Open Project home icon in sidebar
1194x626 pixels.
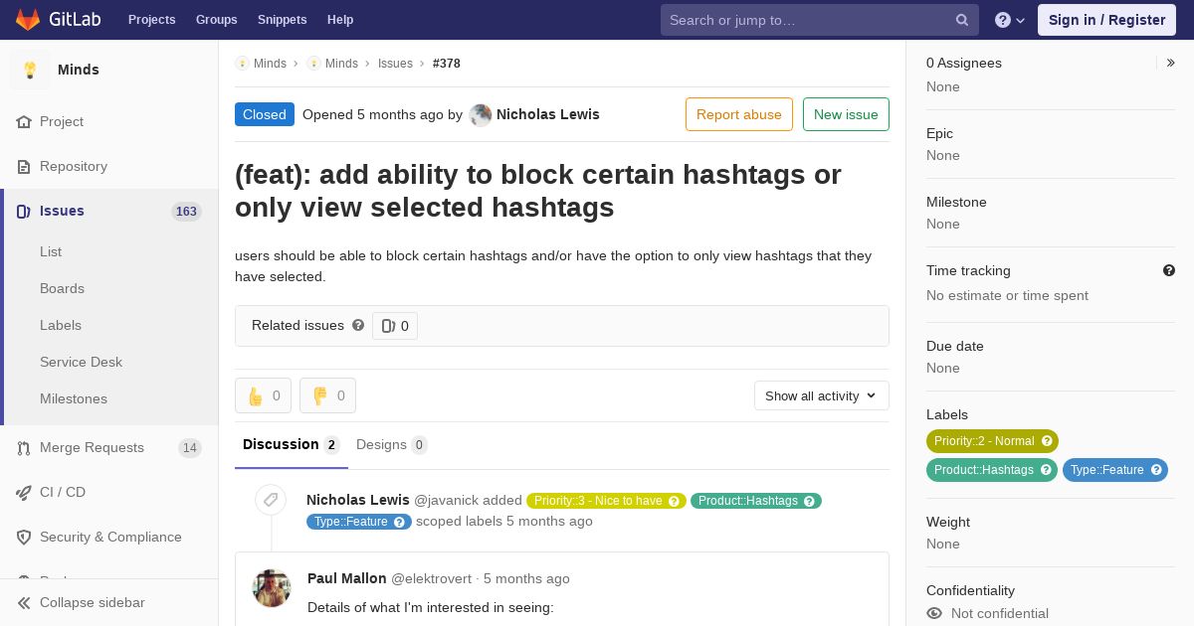pos(24,122)
